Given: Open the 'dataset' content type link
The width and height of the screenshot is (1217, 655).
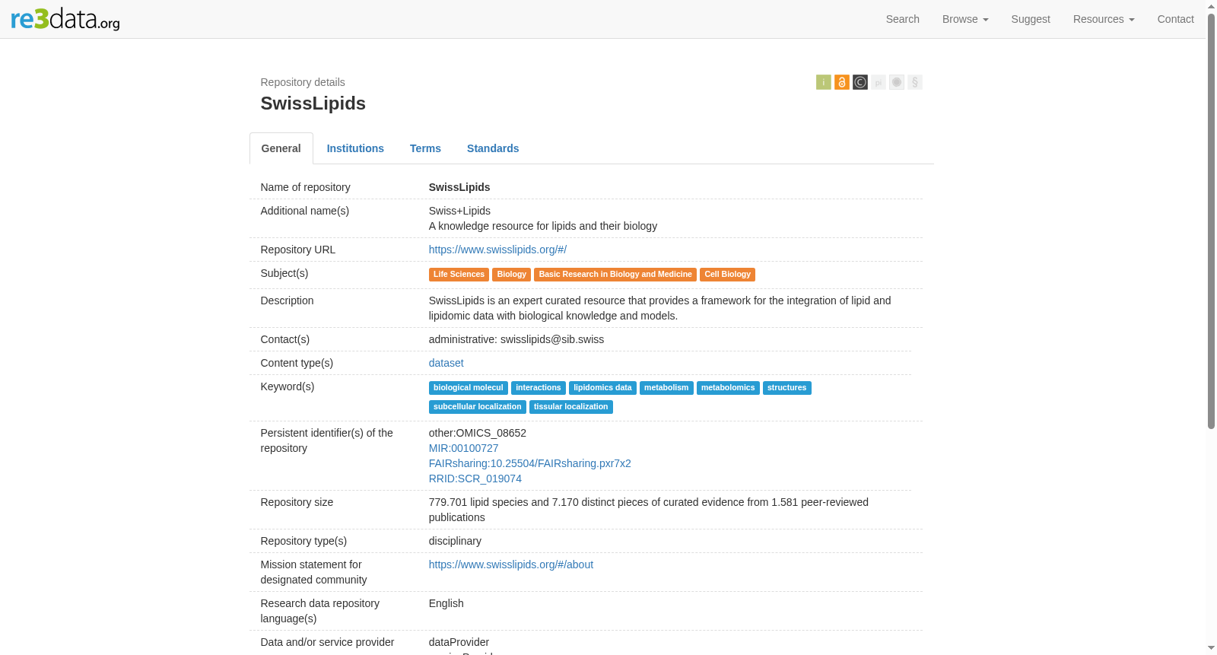Looking at the screenshot, I should tap(446, 363).
